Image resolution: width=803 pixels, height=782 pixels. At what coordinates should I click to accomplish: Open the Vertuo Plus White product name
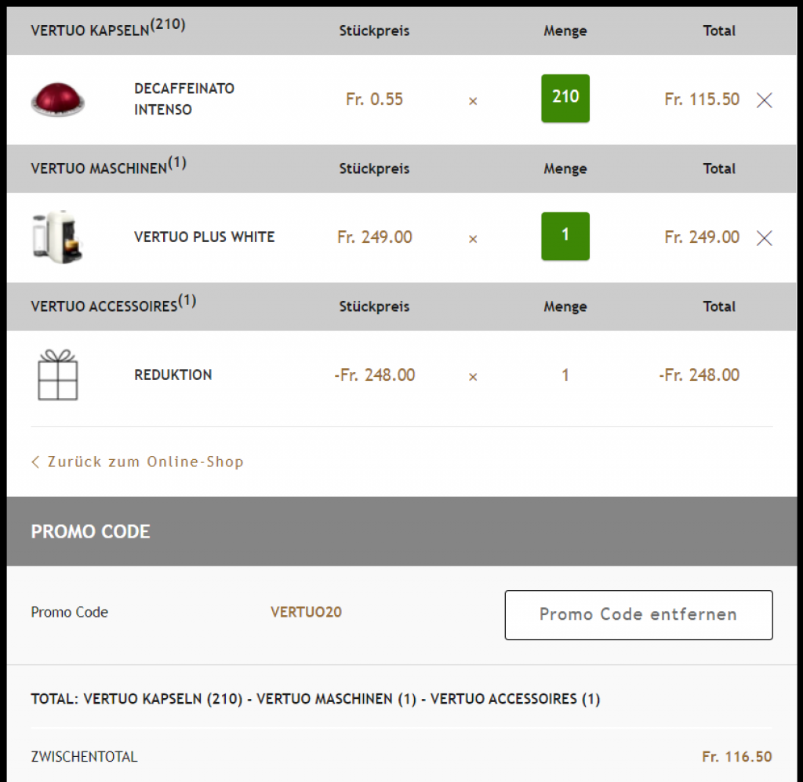205,237
